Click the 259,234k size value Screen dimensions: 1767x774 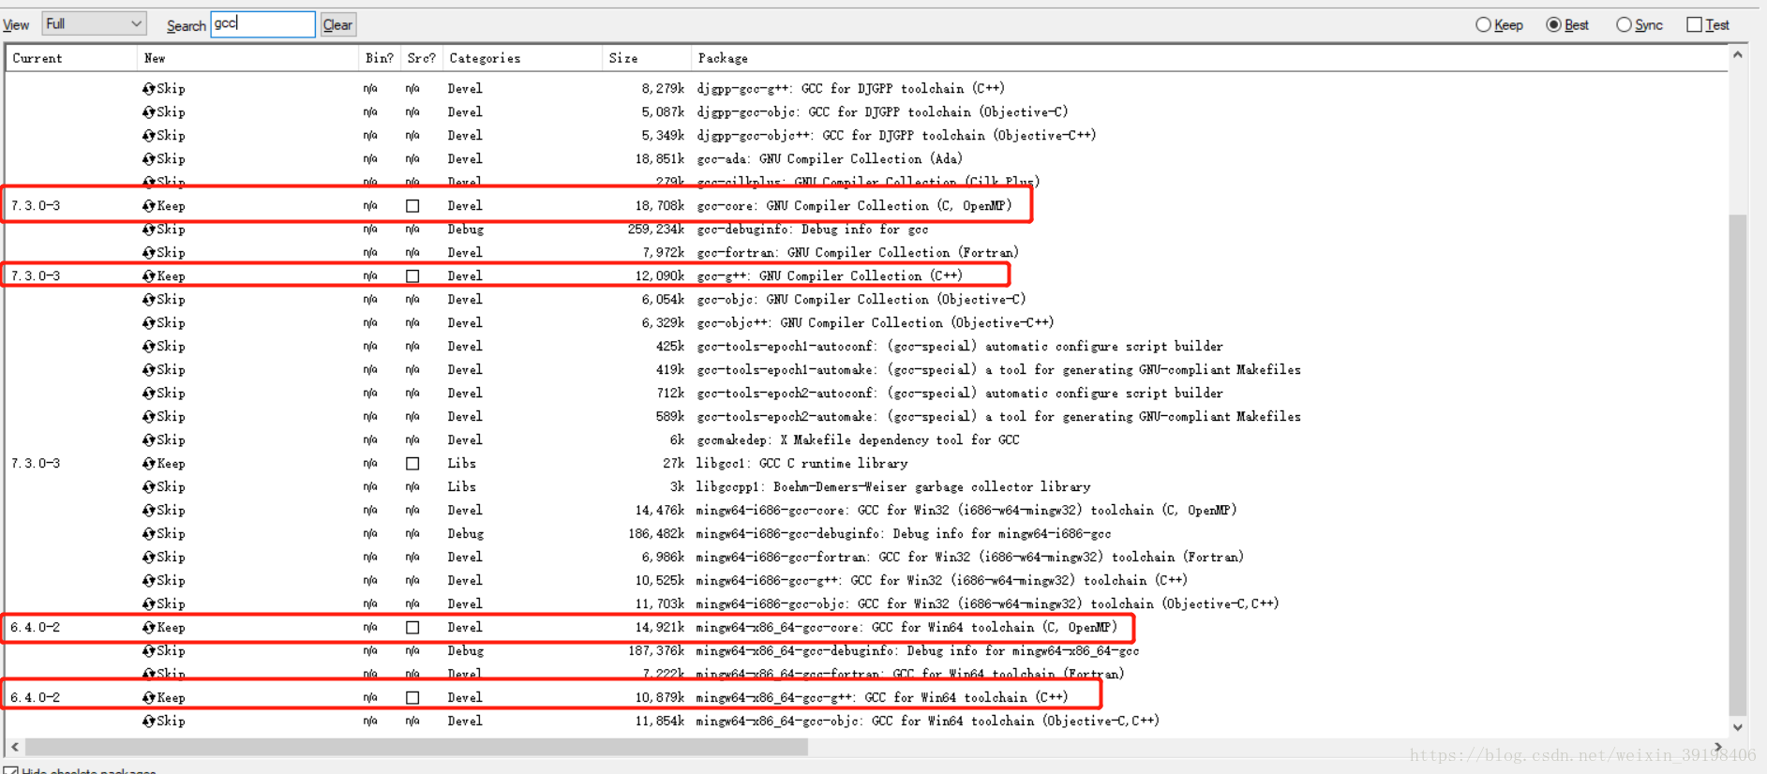(656, 229)
